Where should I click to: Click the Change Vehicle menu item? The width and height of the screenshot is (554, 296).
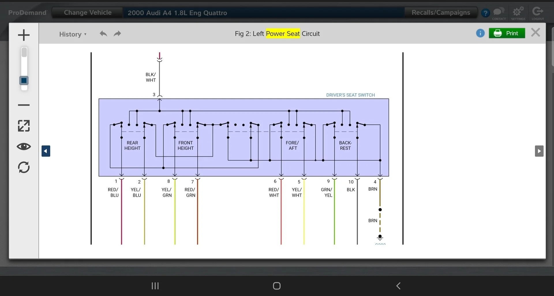[88, 13]
